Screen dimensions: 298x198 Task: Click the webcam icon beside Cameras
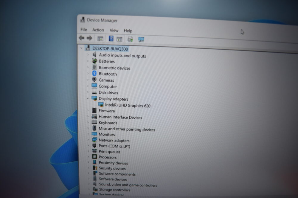coord(94,80)
